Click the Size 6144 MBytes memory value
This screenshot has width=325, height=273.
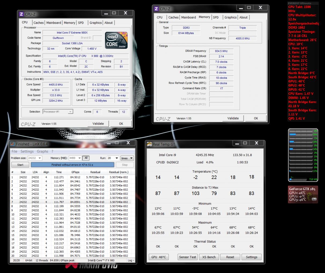186,33
